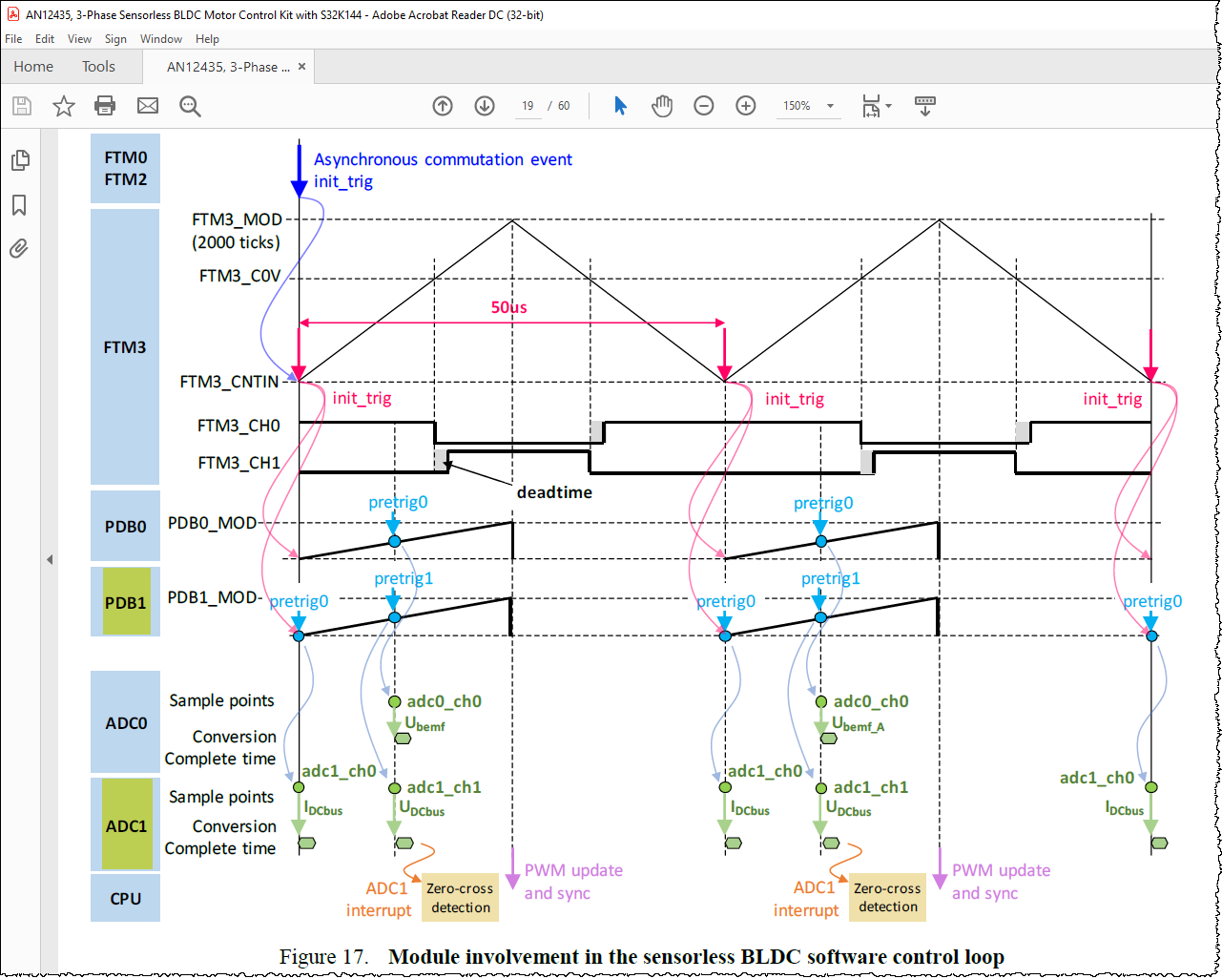Collapse the navigation pane with the side arrow

tap(49, 560)
